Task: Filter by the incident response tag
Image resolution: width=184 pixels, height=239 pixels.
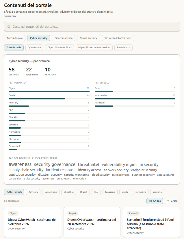Action: click(x=61, y=170)
